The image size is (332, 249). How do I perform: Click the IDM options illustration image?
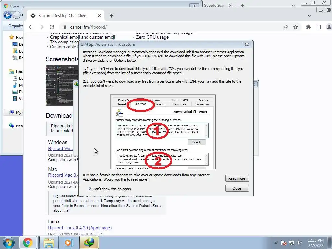pos(163,132)
